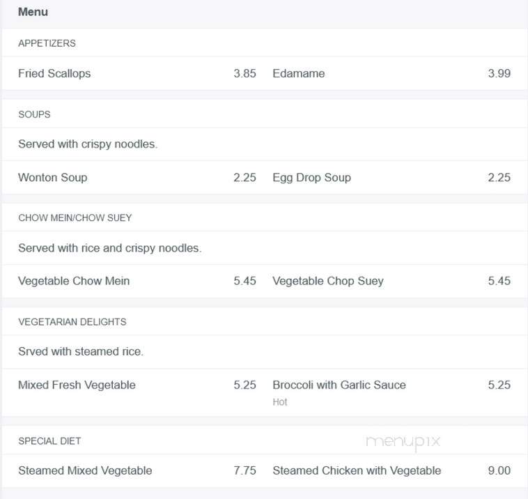This screenshot has width=528, height=499.
Task: Click Mixed Fresh Vegetable item
Action: click(77, 385)
